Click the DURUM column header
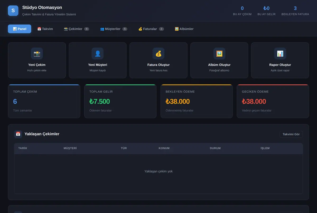317x213 pixels. point(215,148)
